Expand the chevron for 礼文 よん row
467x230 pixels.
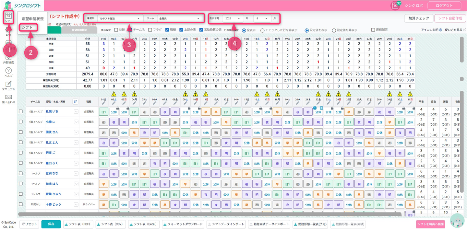pos(76,143)
